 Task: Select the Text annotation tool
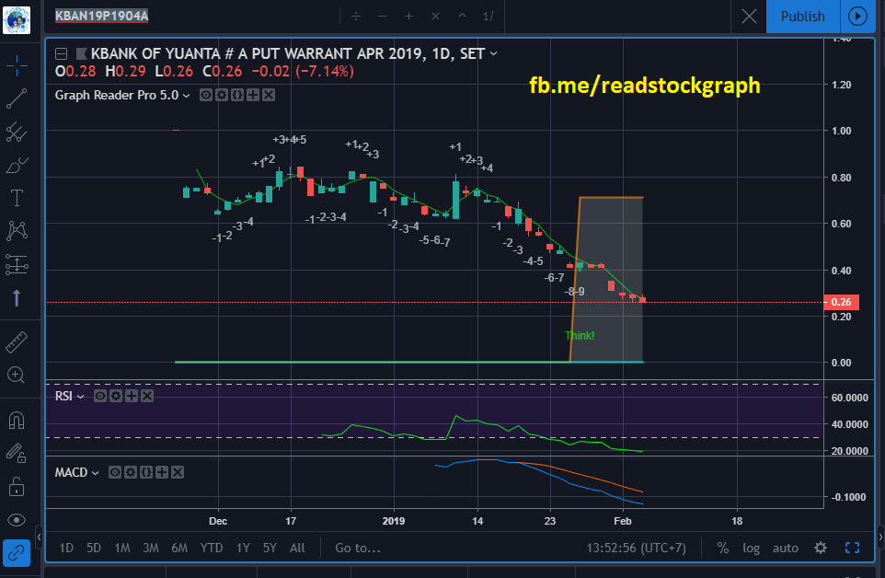tap(17, 198)
